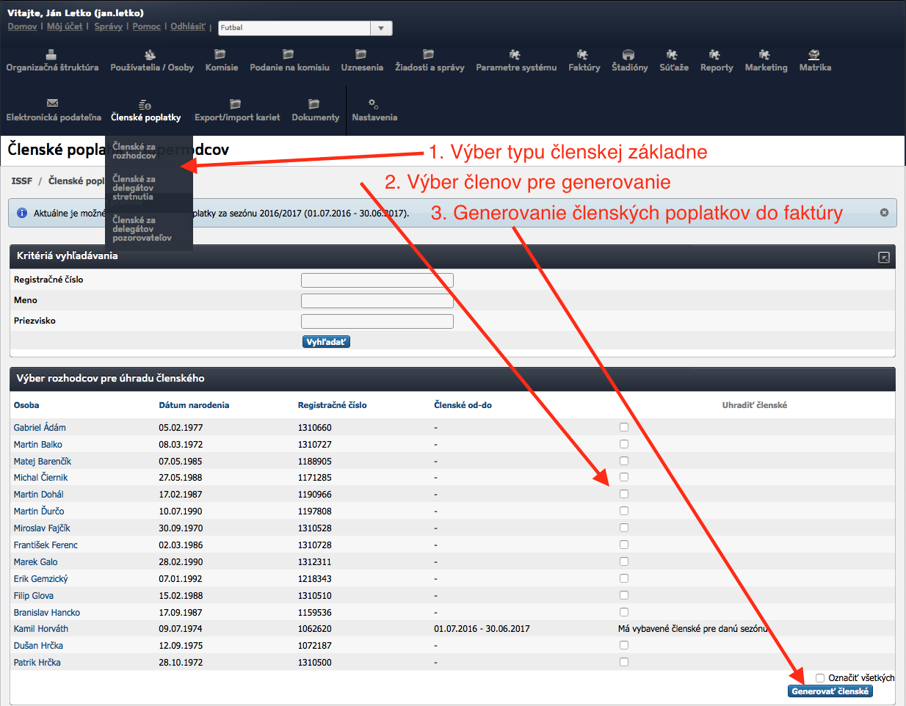Screen dimensions: 906x706
Task: Check the box for Martin Dohál
Action: click(x=624, y=494)
